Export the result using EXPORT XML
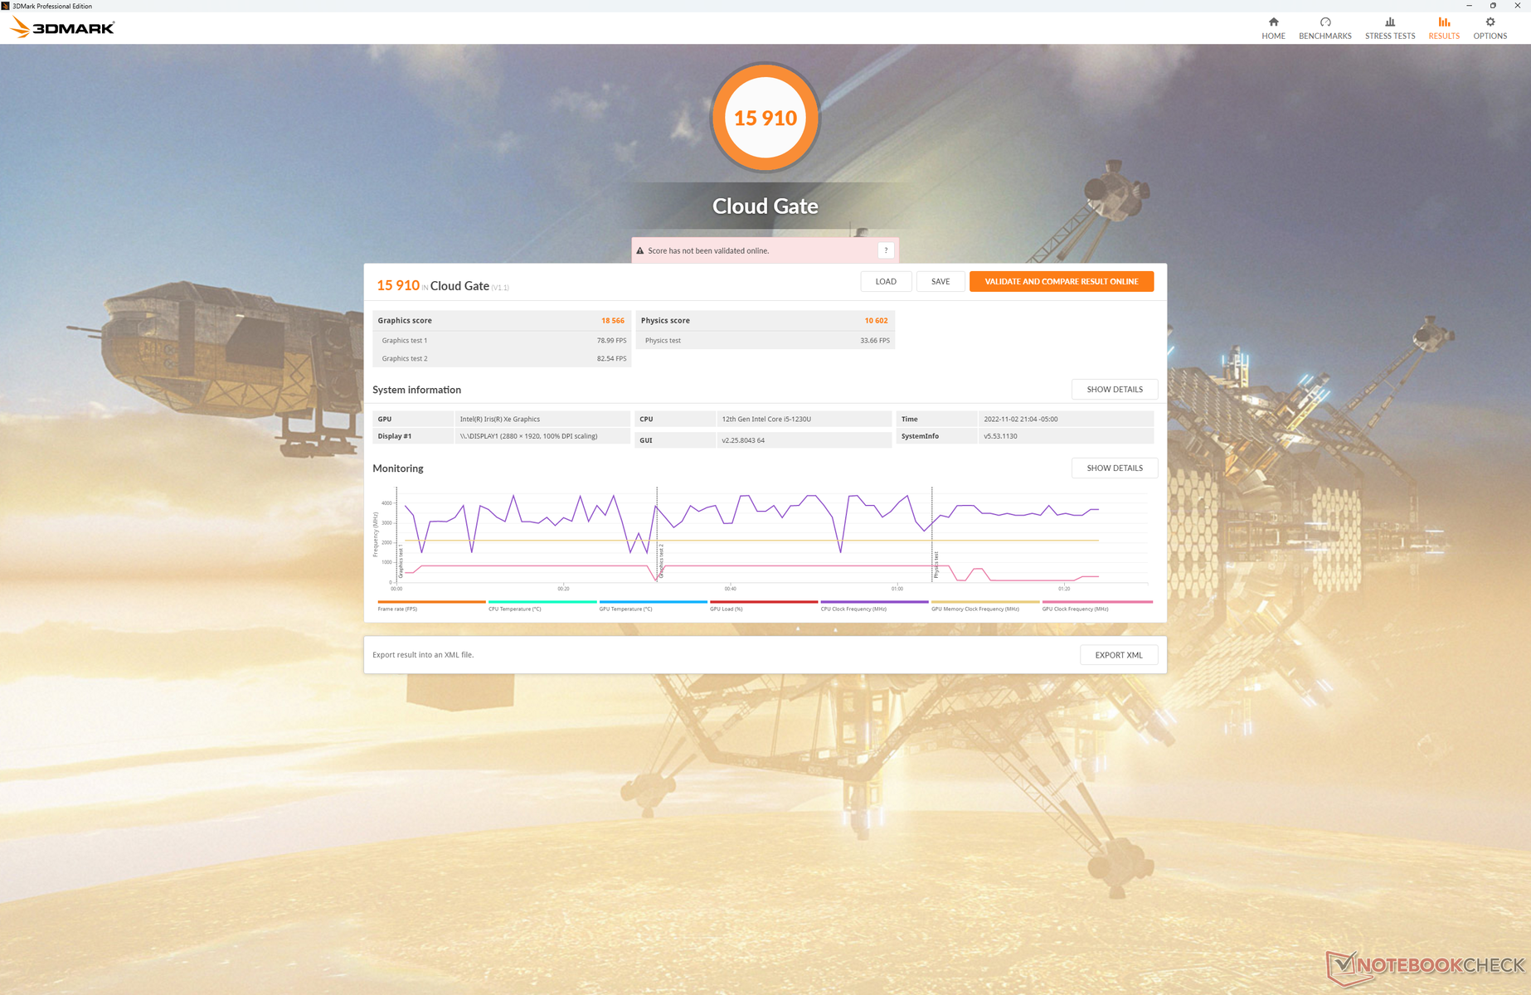 (x=1119, y=655)
